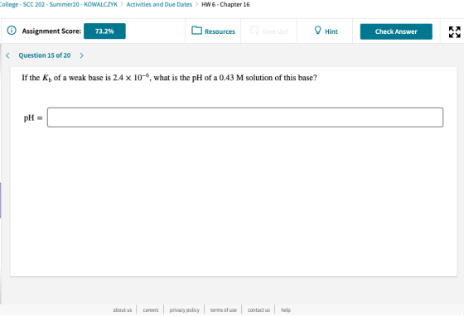Go to next question with right chevron
The image size is (464, 316).
(x=82, y=55)
